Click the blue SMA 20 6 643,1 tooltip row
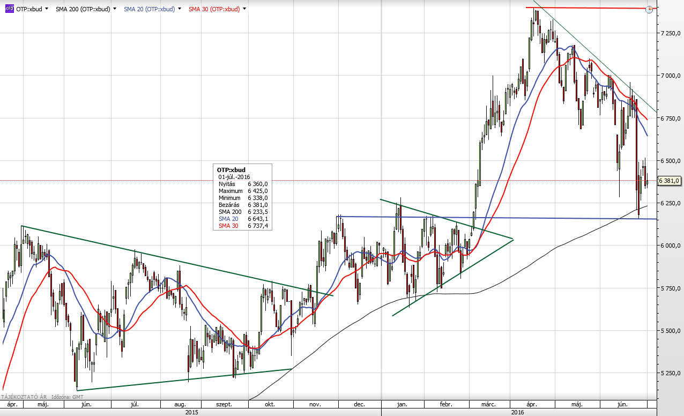This screenshot has height=416, width=684. click(x=243, y=219)
